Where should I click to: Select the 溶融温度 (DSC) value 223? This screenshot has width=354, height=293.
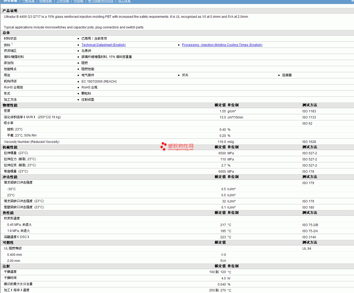(x=223, y=237)
